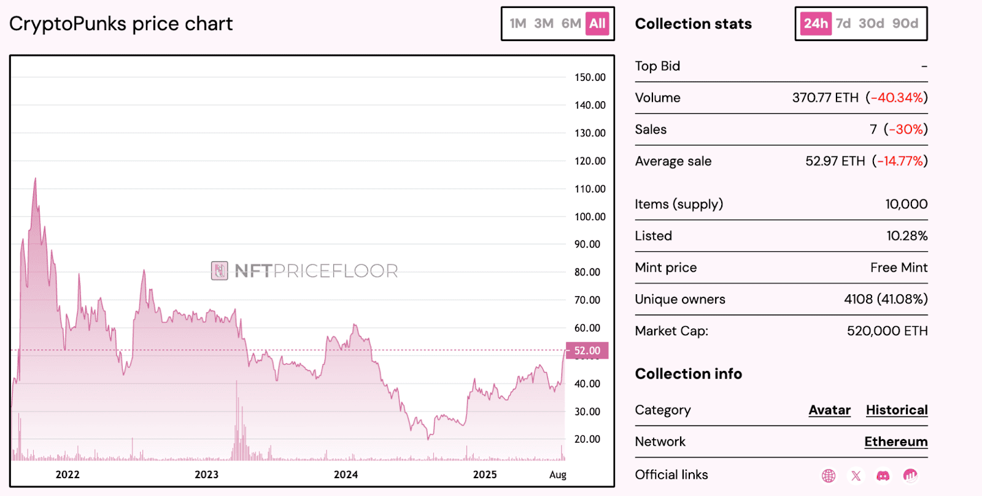This screenshot has width=982, height=496.
Task: Click the 10.28% listed value
Action: pyautogui.click(x=907, y=236)
